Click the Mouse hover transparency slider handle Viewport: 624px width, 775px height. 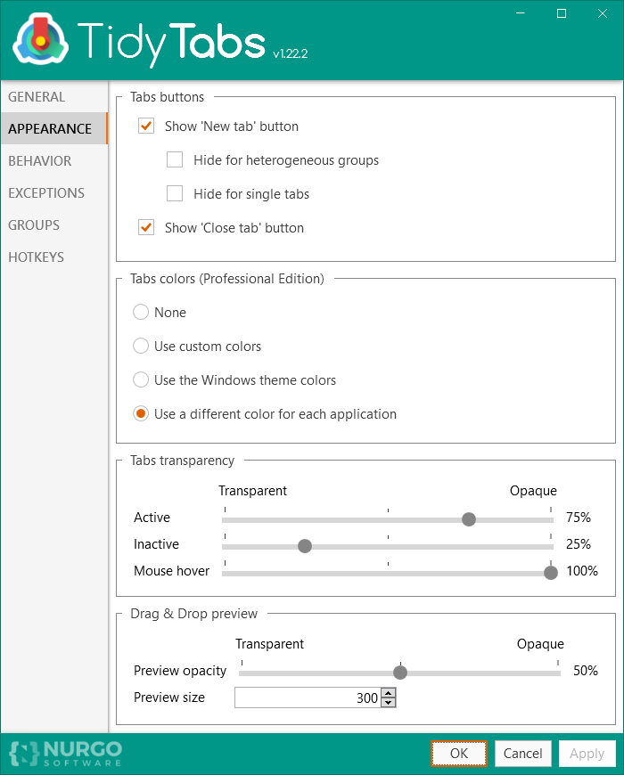[x=551, y=573]
